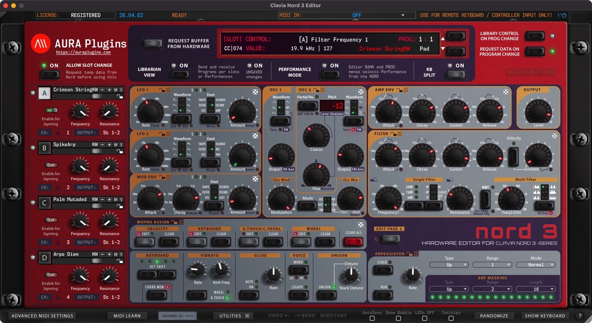Tick the Tooltips checkbox
Image resolution: width=592 pixels, height=323 pixels.
tap(451, 318)
